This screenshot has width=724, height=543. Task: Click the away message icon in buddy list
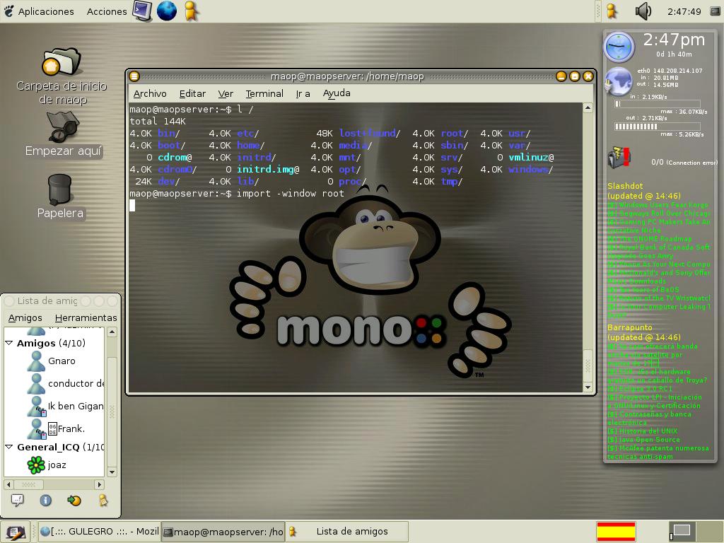pyautogui.click(x=103, y=500)
